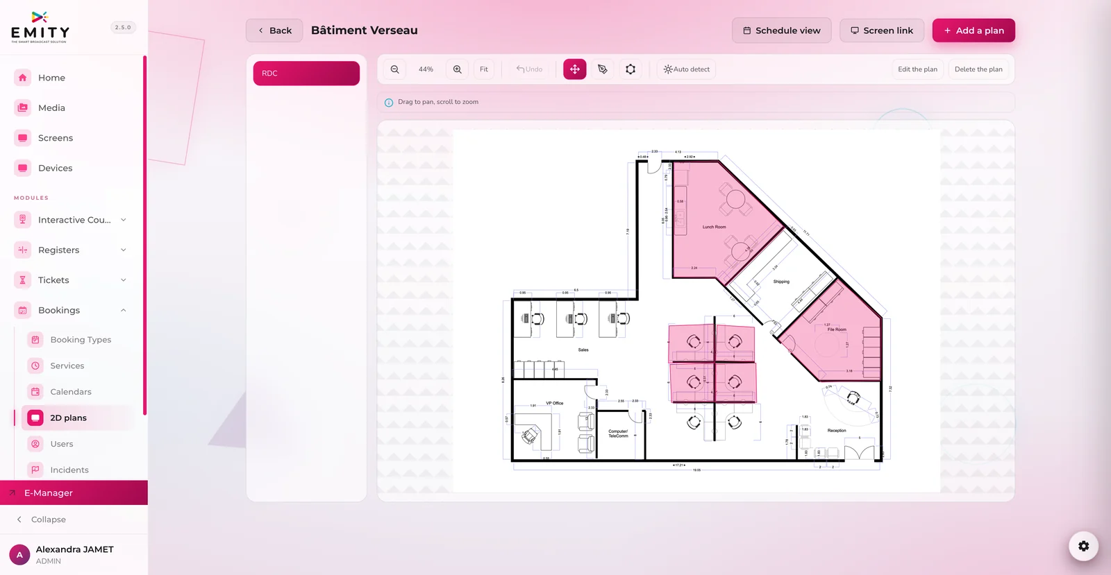Click the Screen link button
Screen dimensions: 1111x575
click(882, 31)
